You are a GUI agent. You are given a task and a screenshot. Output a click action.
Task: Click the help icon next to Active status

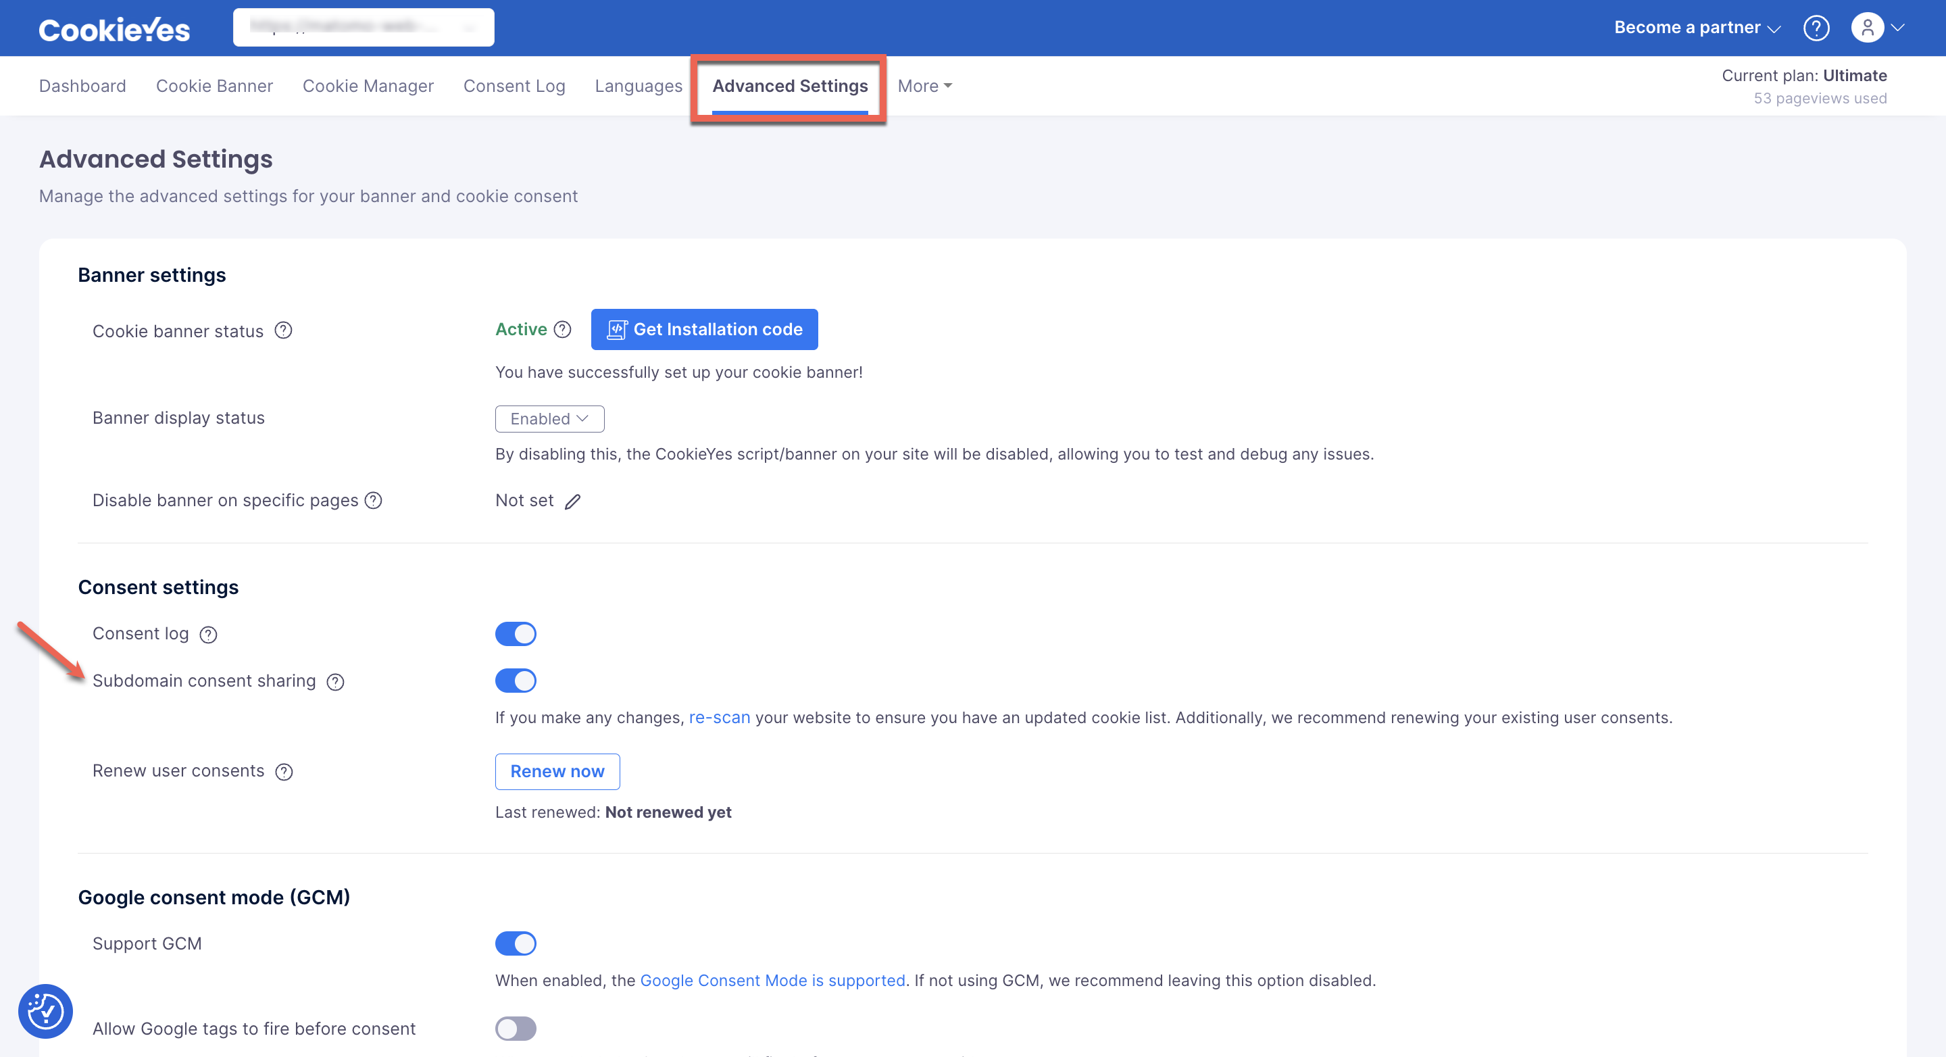point(563,329)
